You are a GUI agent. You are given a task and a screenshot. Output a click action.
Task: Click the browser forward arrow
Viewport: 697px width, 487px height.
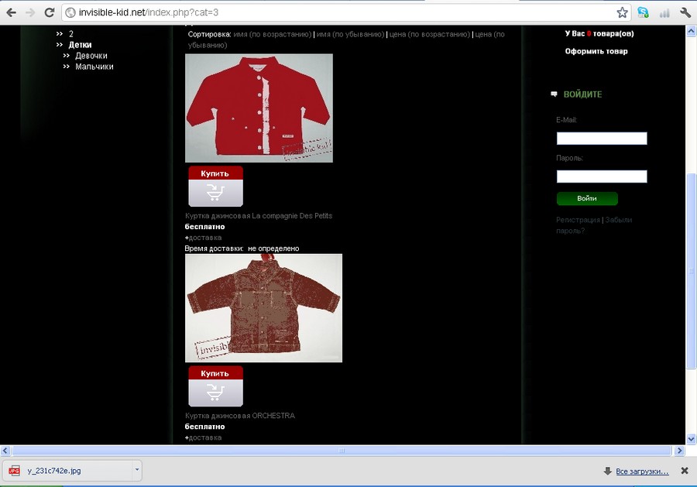click(30, 12)
